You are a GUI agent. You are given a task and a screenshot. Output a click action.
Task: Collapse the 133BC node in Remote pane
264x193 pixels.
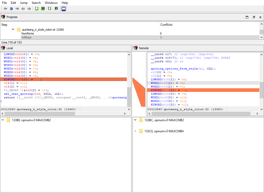coord(135,120)
